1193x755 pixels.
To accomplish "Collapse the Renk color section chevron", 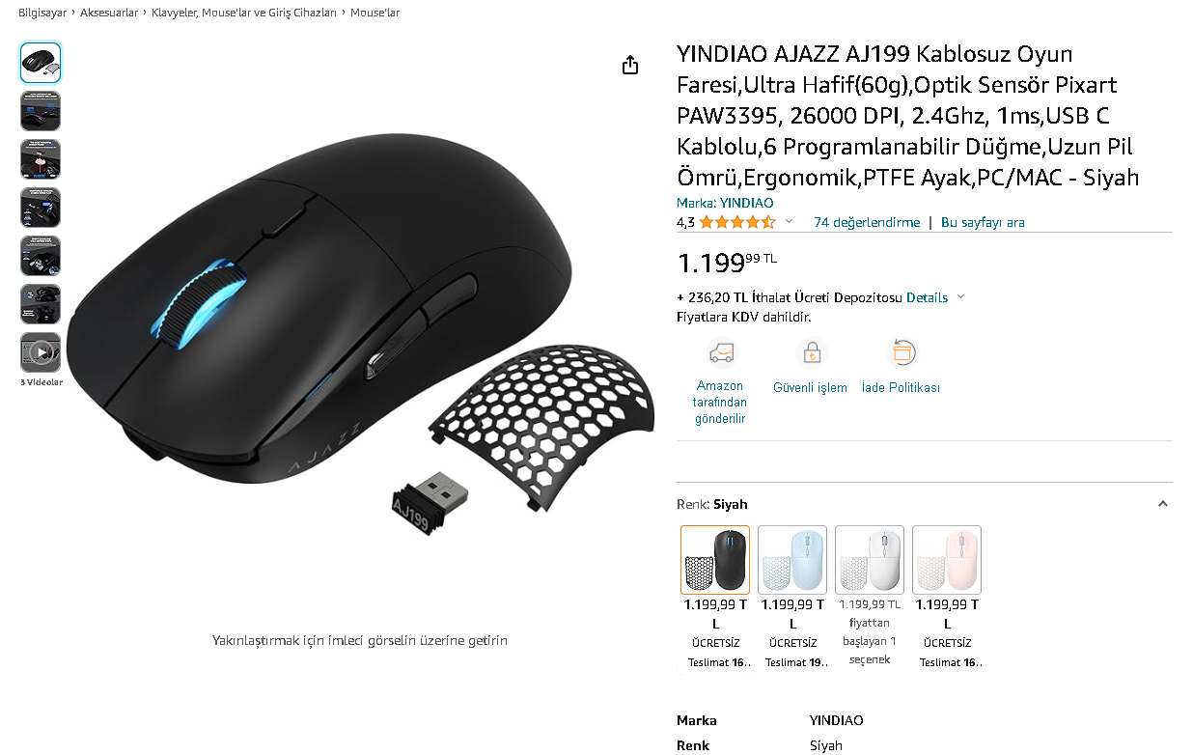I will pos(1163,504).
